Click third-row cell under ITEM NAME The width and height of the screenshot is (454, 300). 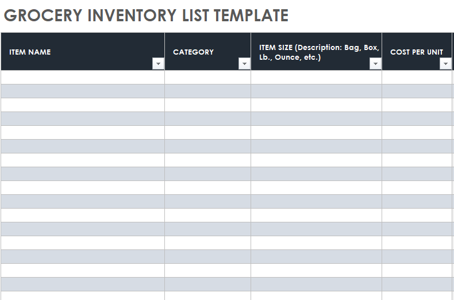coord(83,105)
